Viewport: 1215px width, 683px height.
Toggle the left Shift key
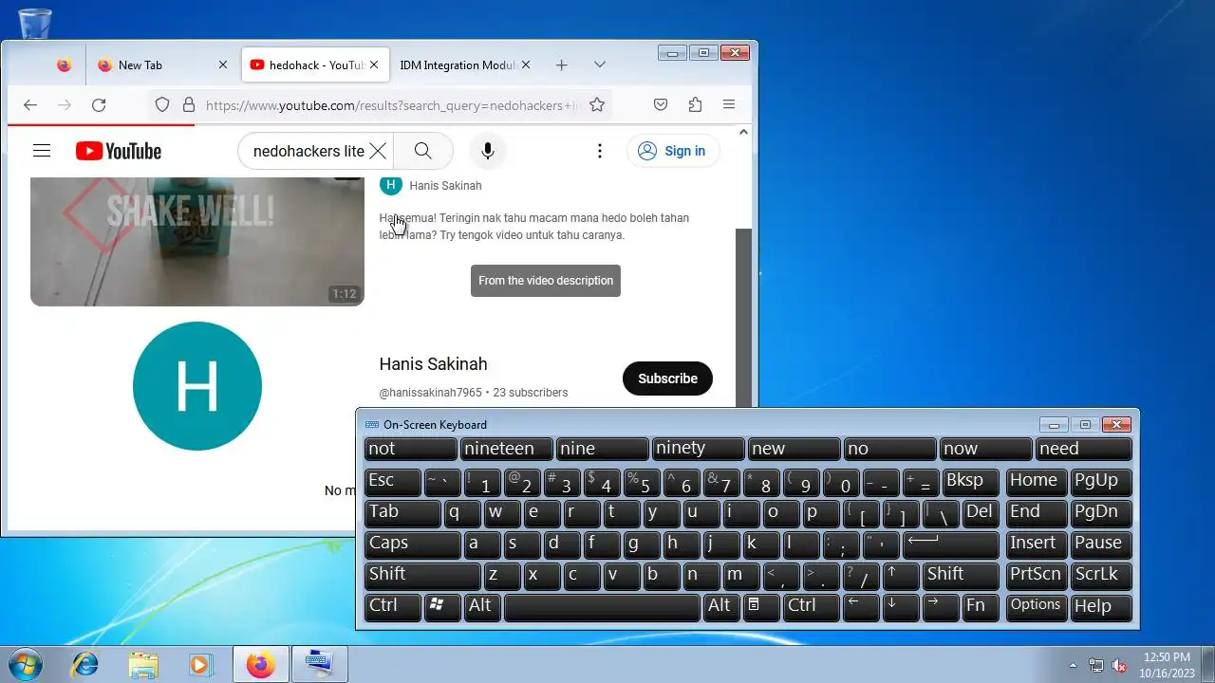(422, 575)
